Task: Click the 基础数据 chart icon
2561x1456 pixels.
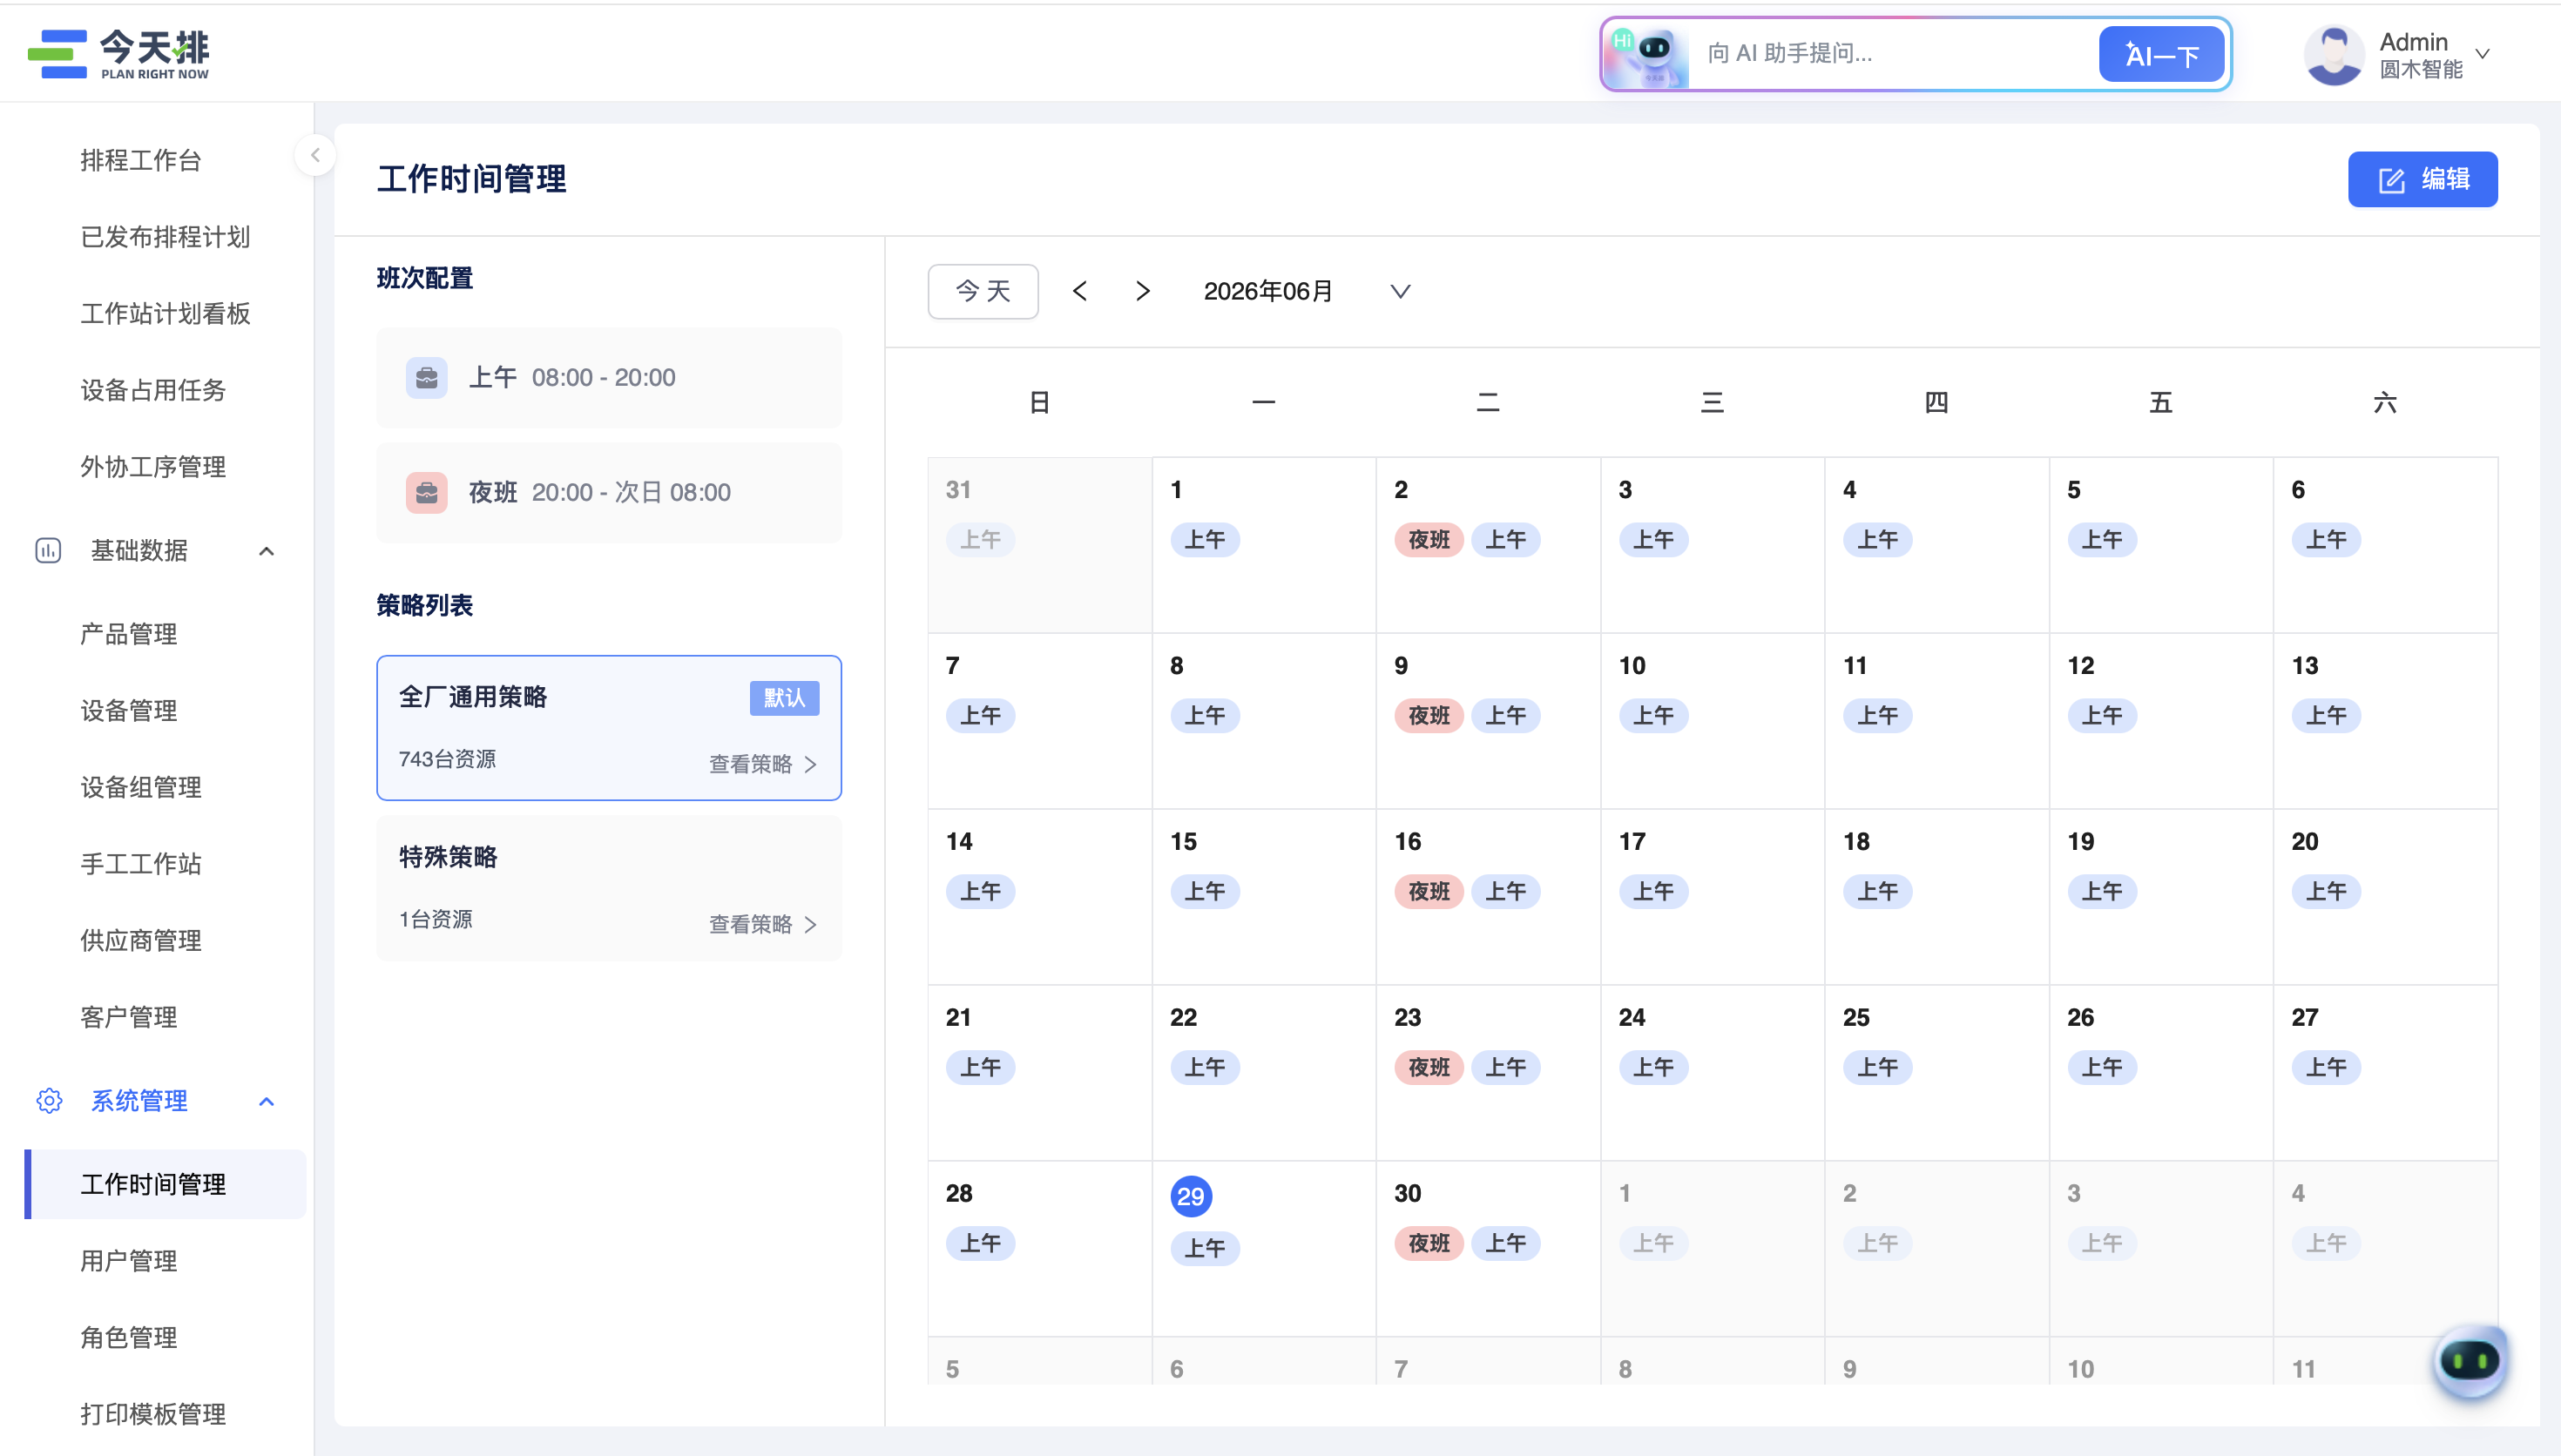Action: pos(48,551)
